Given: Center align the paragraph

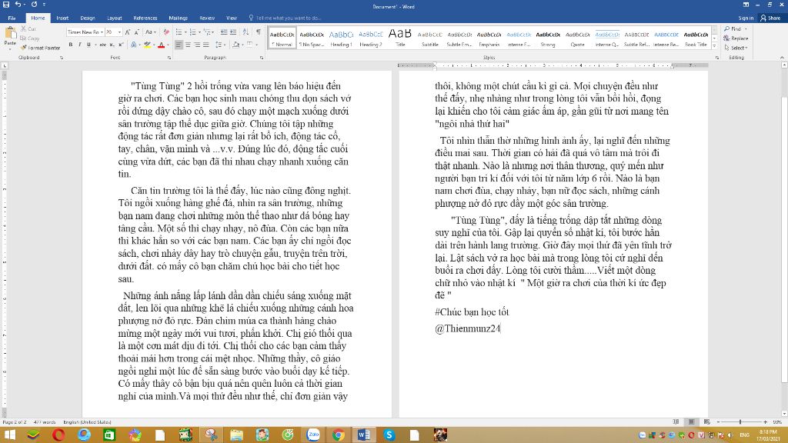Looking at the screenshot, I should tap(188, 45).
